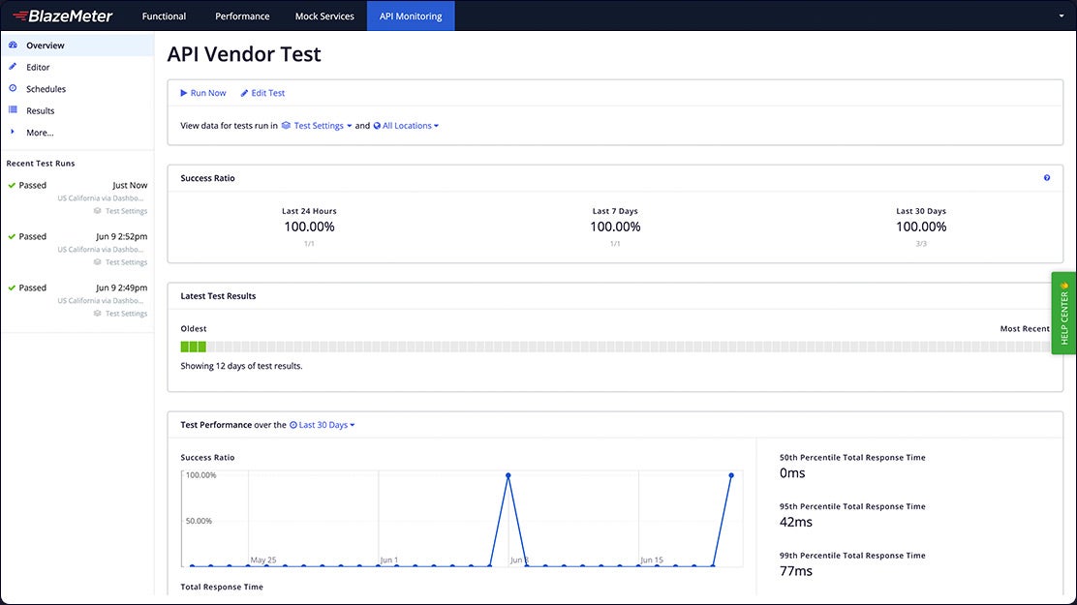Click second green square in Latest Test Results
The width and height of the screenshot is (1077, 605).
(193, 347)
